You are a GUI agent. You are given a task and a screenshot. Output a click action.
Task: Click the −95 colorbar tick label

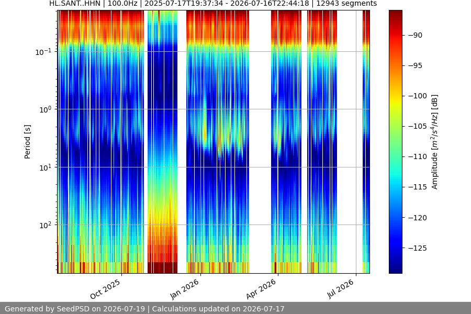[x=416, y=65]
